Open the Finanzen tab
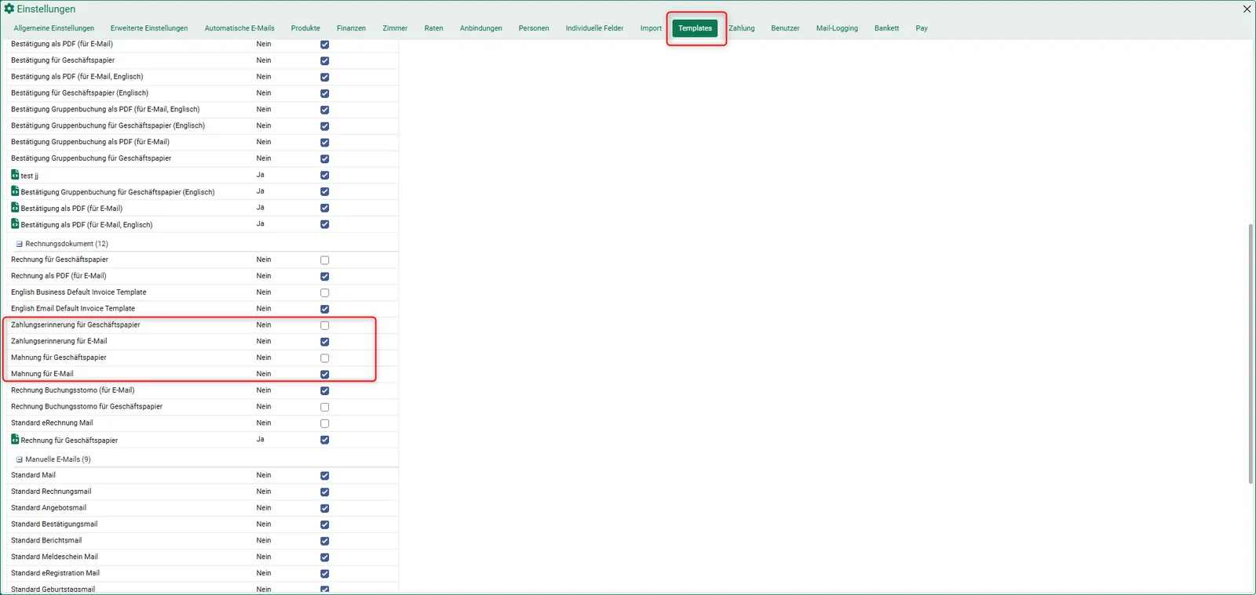This screenshot has height=595, width=1256. coord(351,28)
